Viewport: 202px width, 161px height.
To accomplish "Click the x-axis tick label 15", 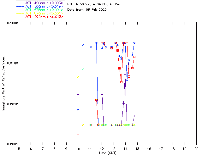I will coord(137,149).
